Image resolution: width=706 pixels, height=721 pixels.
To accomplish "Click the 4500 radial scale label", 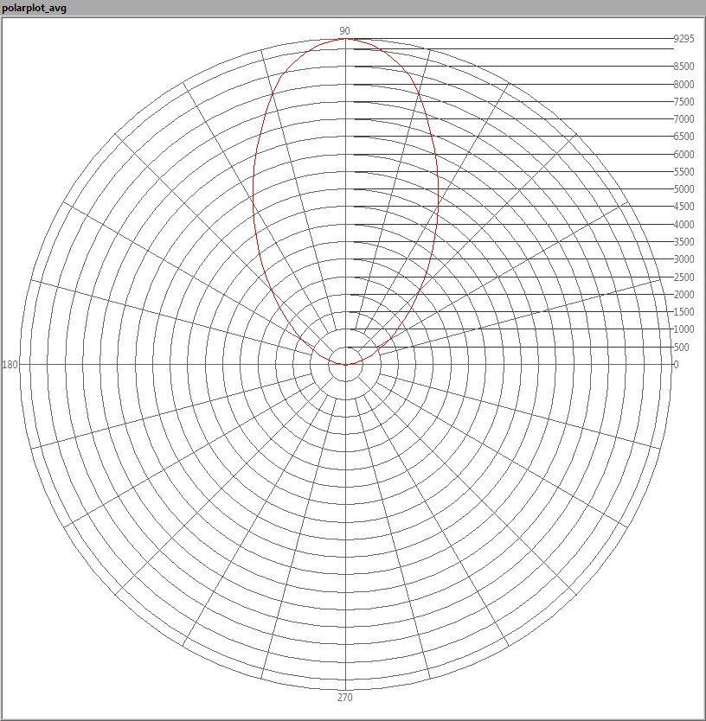I will 684,207.
